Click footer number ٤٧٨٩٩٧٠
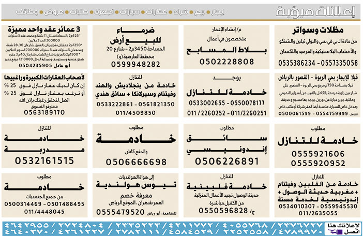Image resolution: width=363 pixels, height=236 pixels. [299, 231]
